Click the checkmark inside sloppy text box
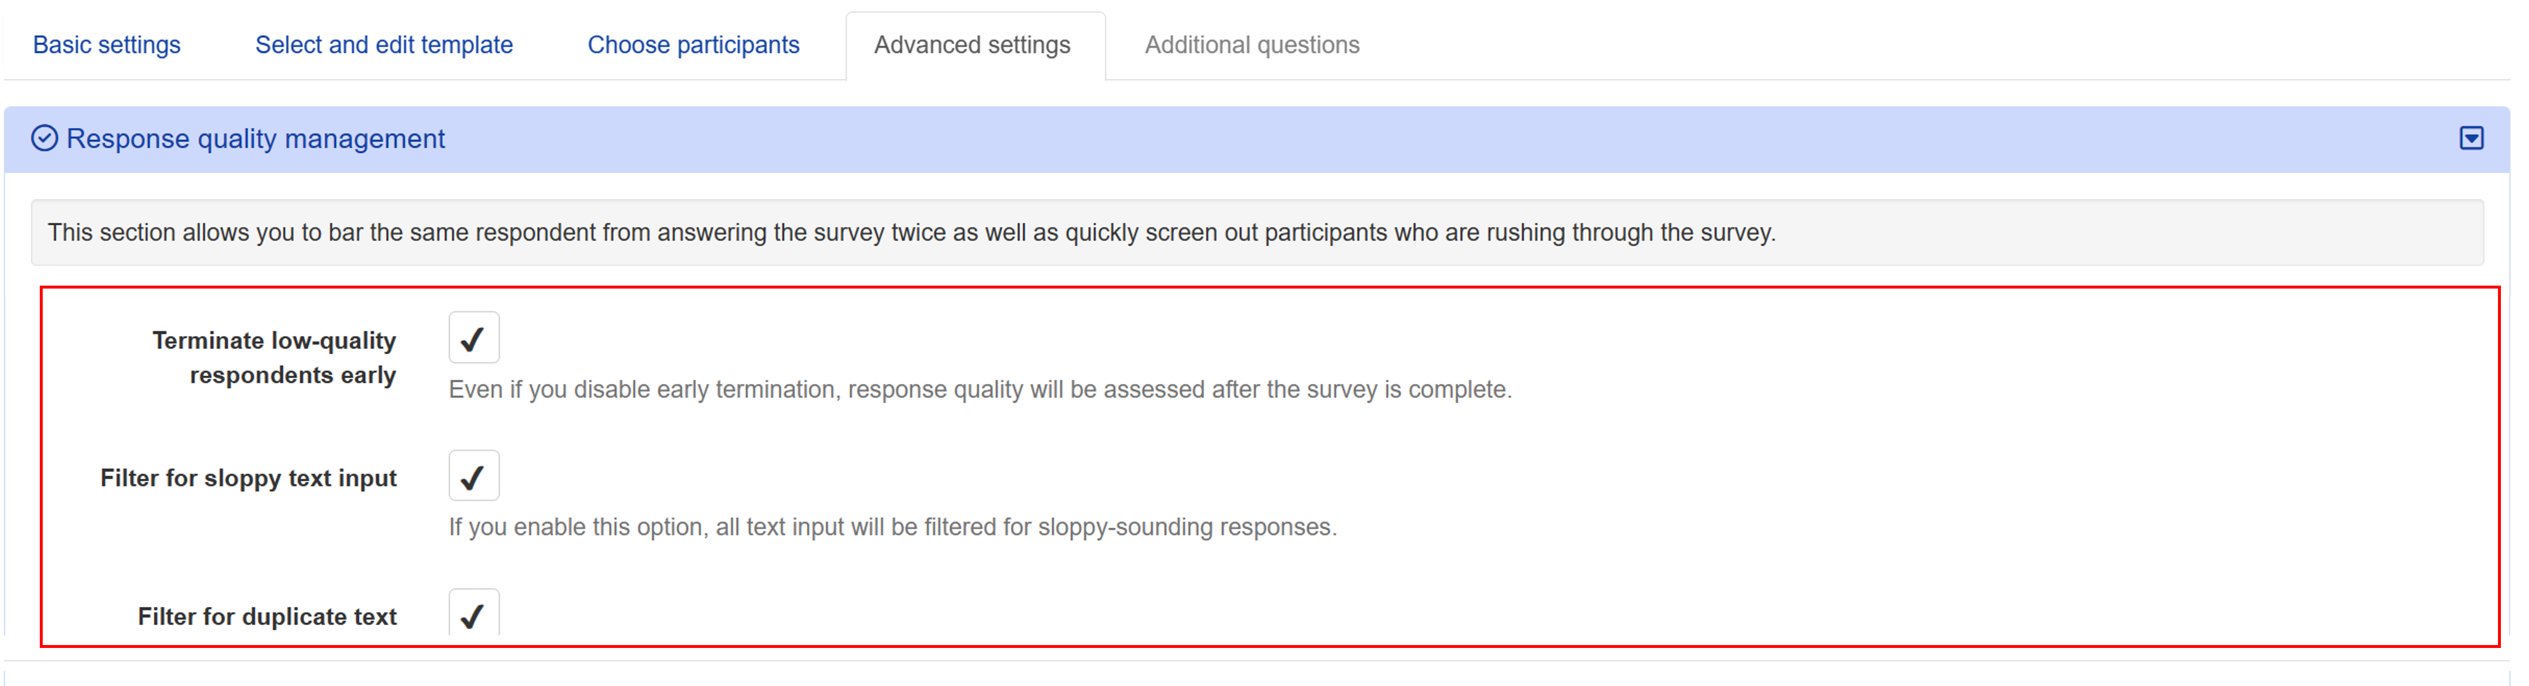The width and height of the screenshot is (2529, 686). pos(472,478)
